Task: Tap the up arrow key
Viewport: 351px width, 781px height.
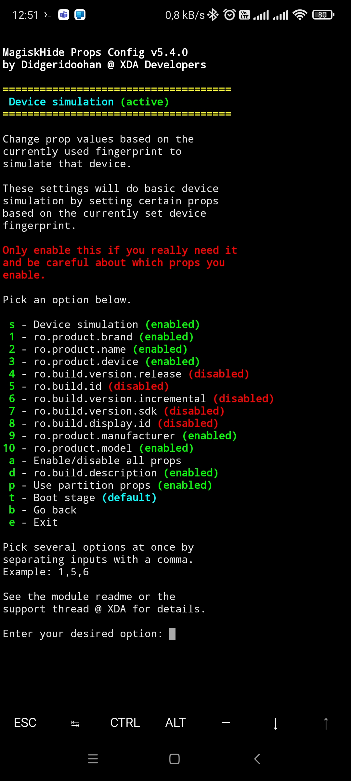Action: click(x=326, y=723)
